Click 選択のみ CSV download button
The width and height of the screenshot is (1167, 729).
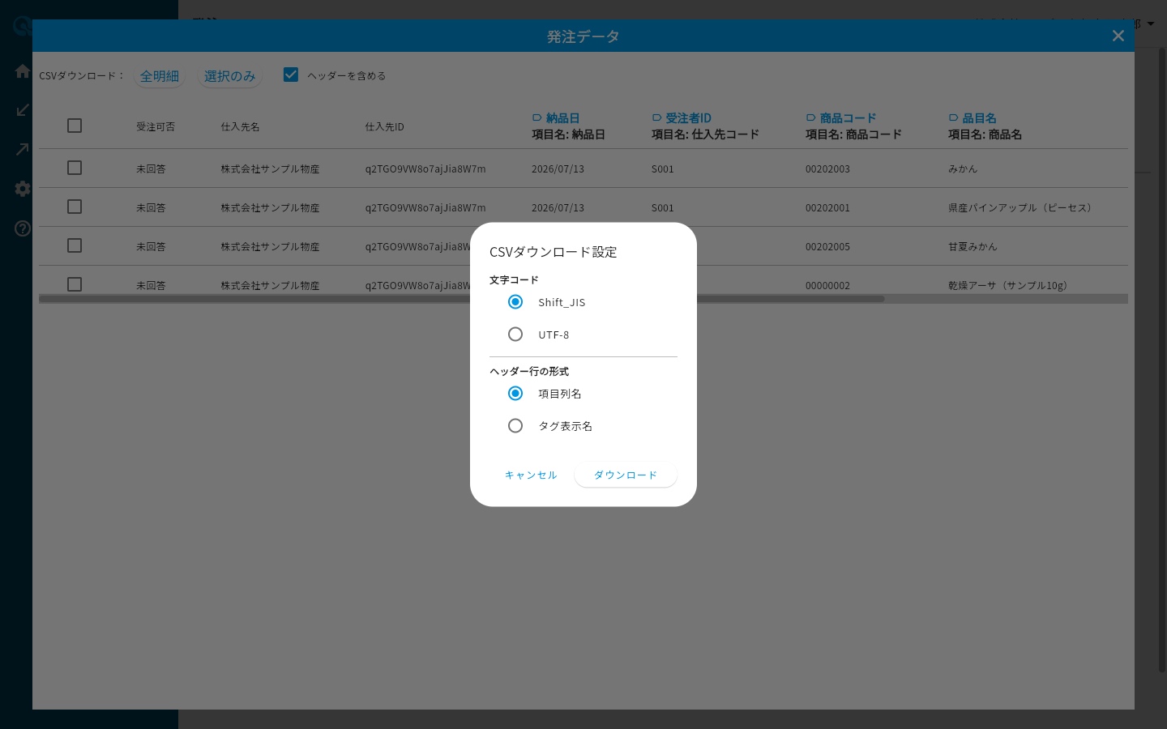pos(230,76)
